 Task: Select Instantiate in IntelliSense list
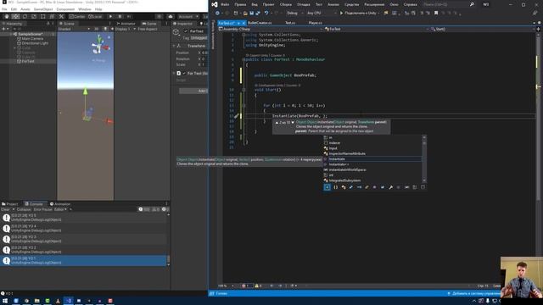(372, 159)
